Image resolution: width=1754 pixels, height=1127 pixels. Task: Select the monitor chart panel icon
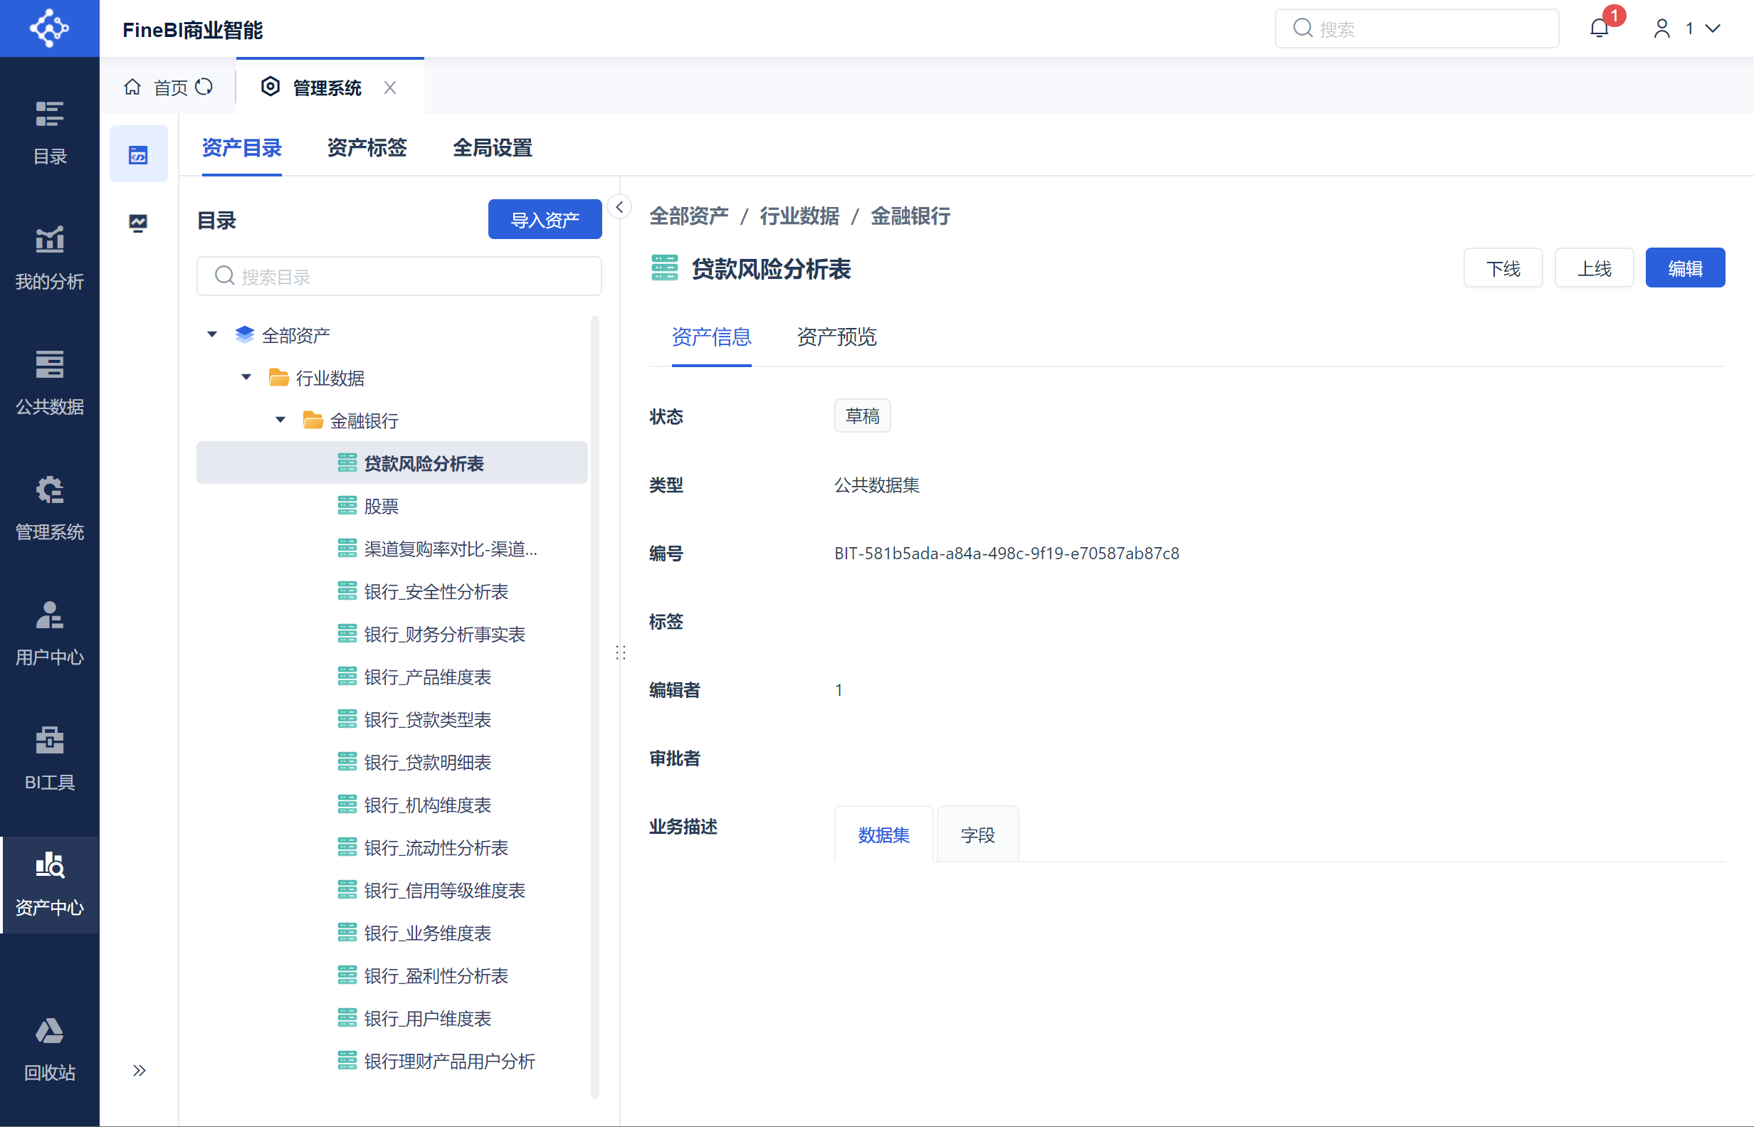click(x=137, y=223)
